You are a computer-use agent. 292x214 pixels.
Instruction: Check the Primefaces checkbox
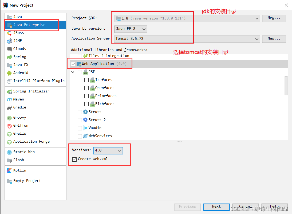tap(86, 96)
